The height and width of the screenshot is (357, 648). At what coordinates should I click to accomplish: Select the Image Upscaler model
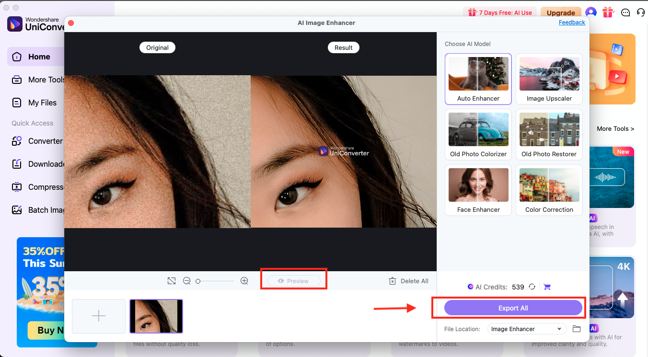click(549, 79)
